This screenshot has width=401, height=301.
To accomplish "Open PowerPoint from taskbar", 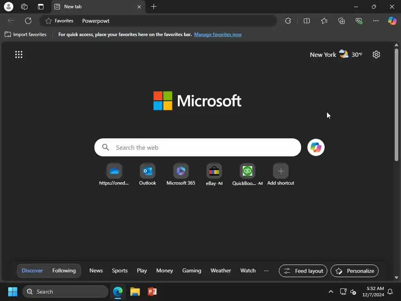I will point(152,292).
